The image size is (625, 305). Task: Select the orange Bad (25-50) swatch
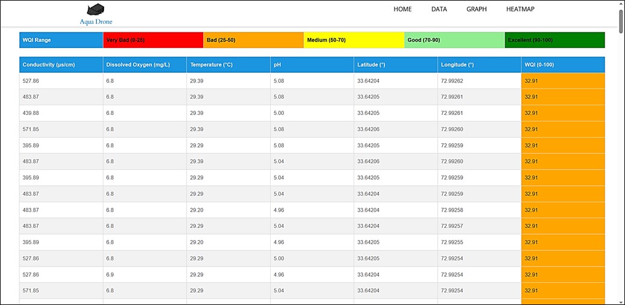(x=253, y=40)
